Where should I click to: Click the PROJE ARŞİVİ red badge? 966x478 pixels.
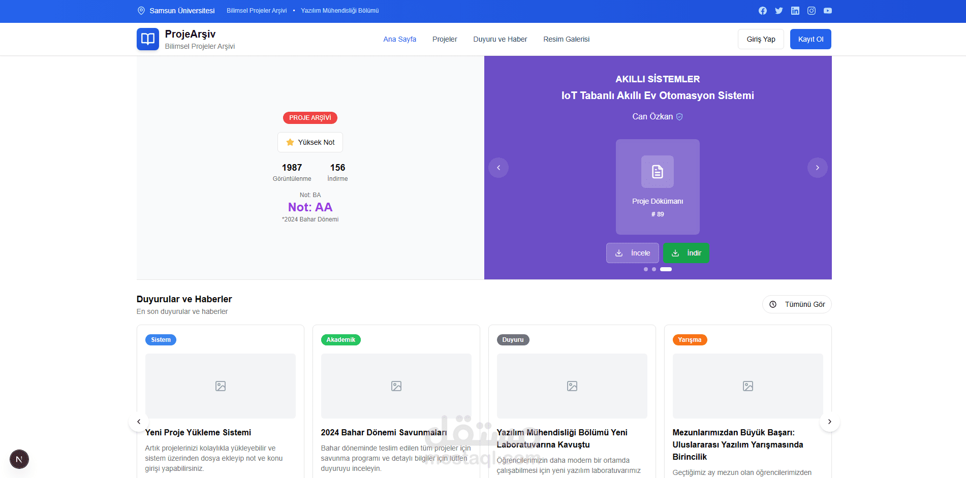tap(310, 118)
